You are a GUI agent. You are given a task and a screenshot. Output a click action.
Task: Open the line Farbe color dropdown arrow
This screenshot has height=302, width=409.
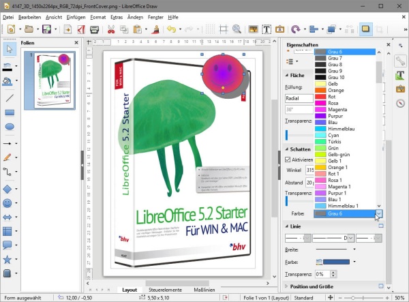(354, 262)
